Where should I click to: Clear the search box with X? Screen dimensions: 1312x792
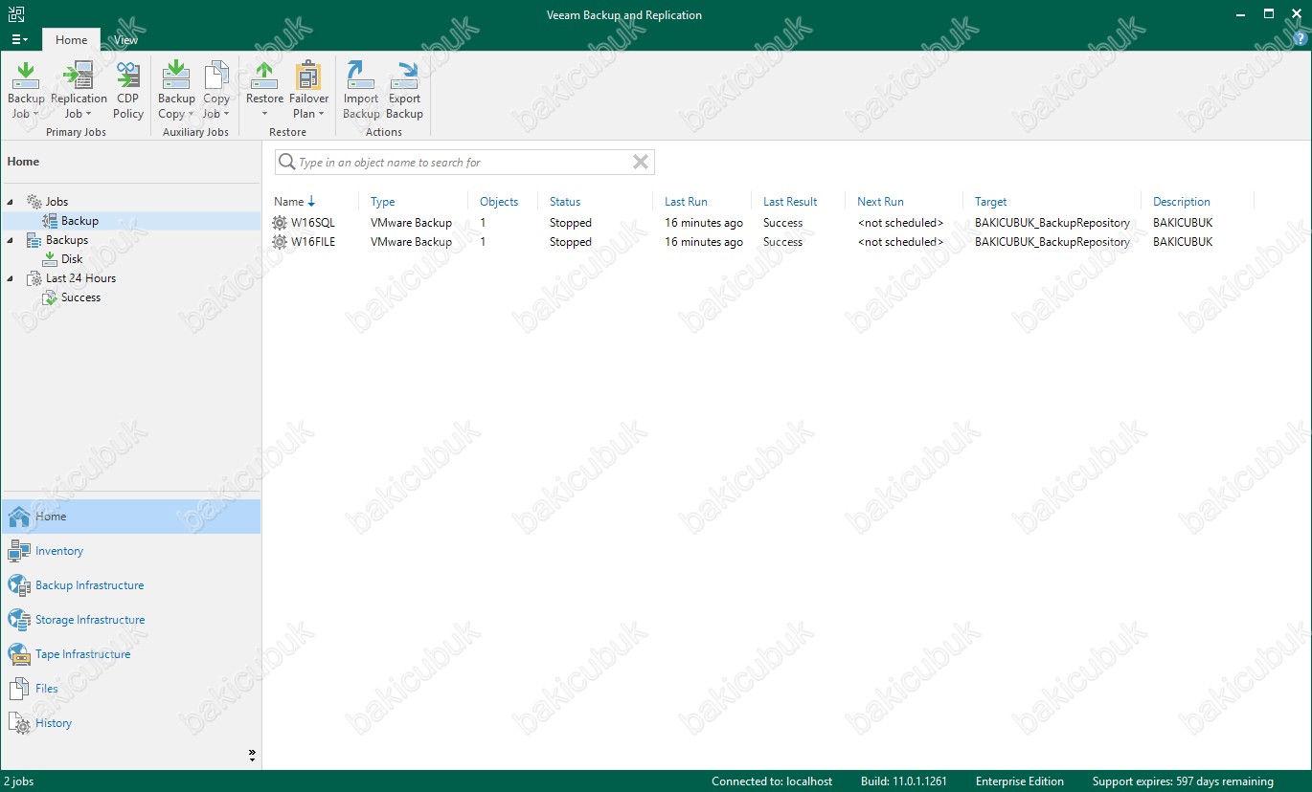point(641,163)
